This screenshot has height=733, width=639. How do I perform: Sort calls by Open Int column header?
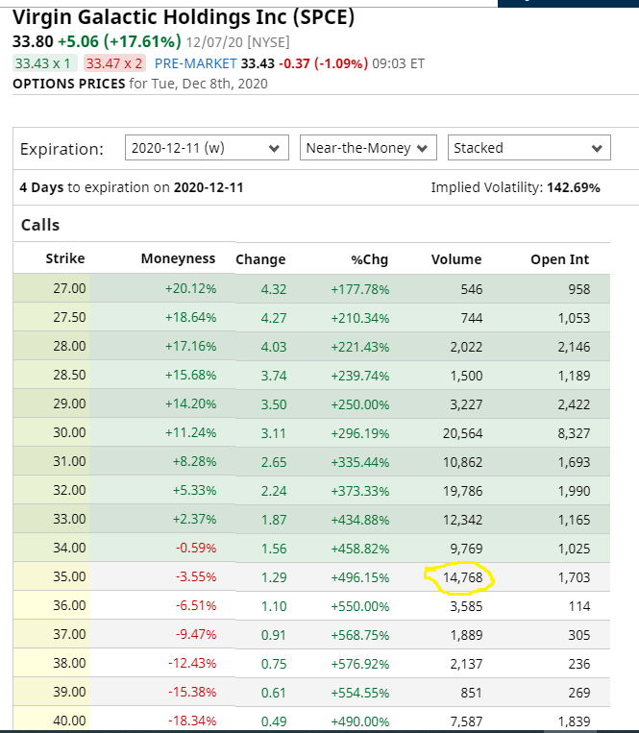[x=559, y=259]
